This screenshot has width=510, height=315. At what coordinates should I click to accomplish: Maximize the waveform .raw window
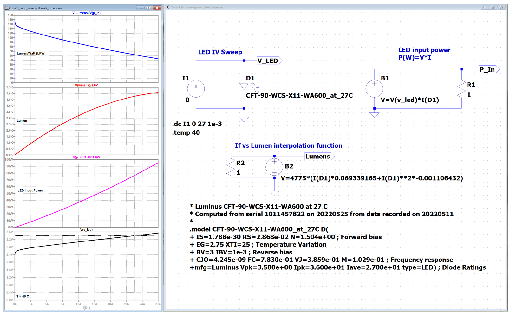pos(148,8)
